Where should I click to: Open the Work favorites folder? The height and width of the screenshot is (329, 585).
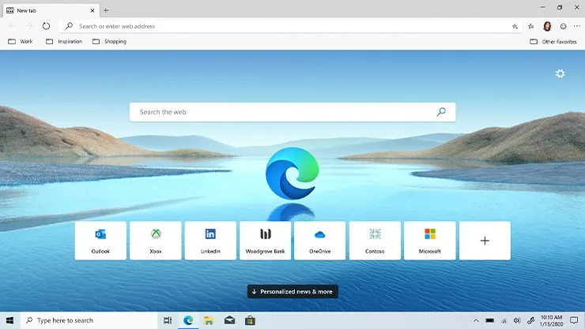tap(21, 41)
